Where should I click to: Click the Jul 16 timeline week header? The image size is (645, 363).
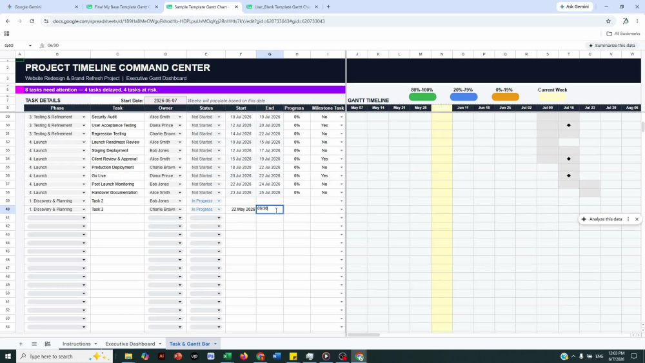pos(568,108)
